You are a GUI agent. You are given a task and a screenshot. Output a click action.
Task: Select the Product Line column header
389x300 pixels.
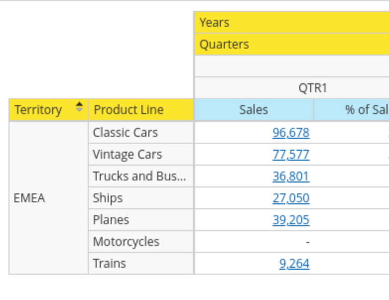tap(129, 110)
